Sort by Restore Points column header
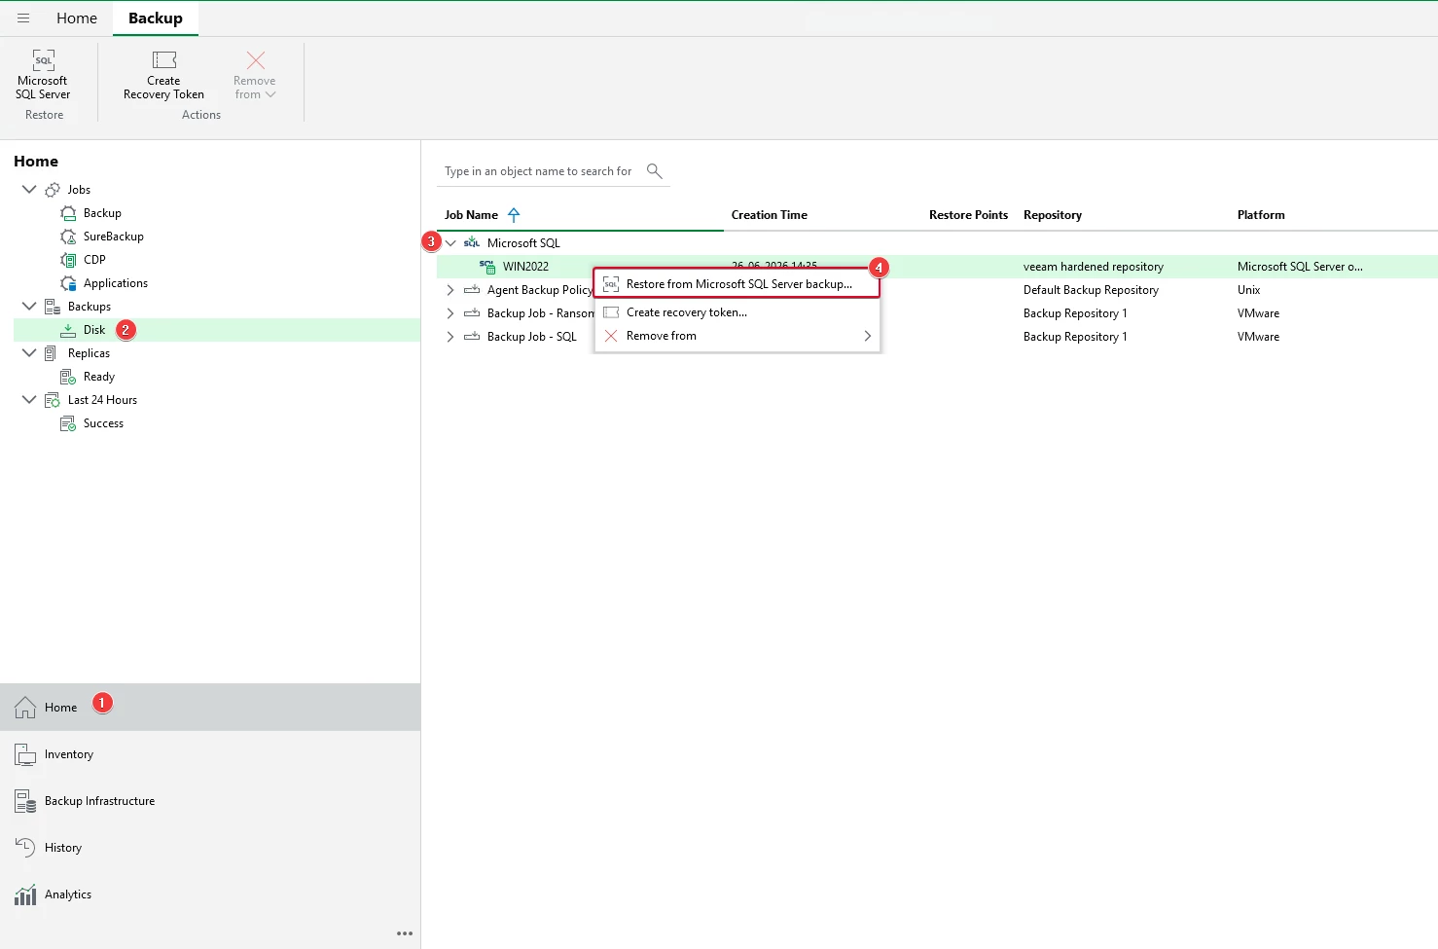 coord(968,215)
